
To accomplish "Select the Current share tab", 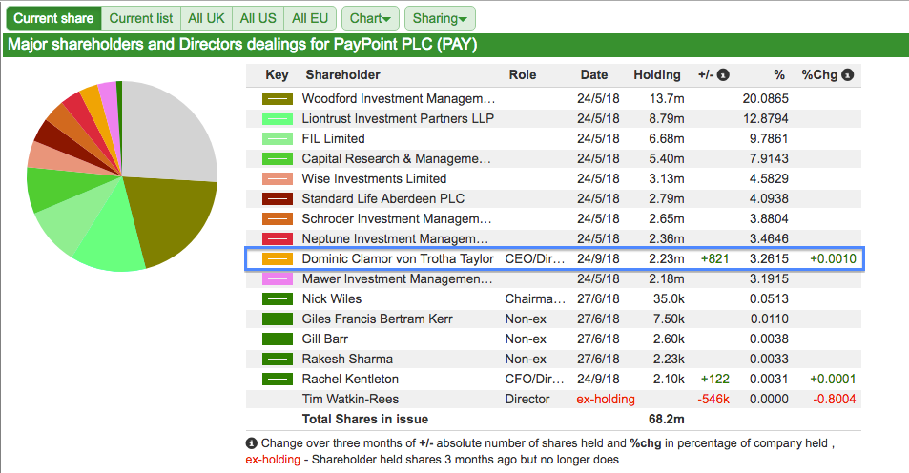I will point(53,18).
